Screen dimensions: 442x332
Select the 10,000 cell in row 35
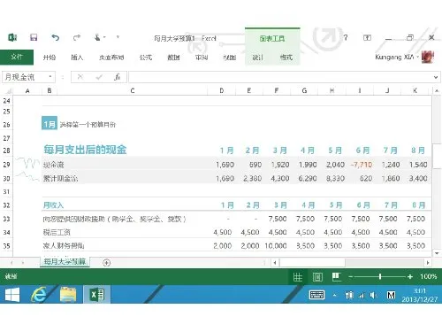click(x=276, y=245)
